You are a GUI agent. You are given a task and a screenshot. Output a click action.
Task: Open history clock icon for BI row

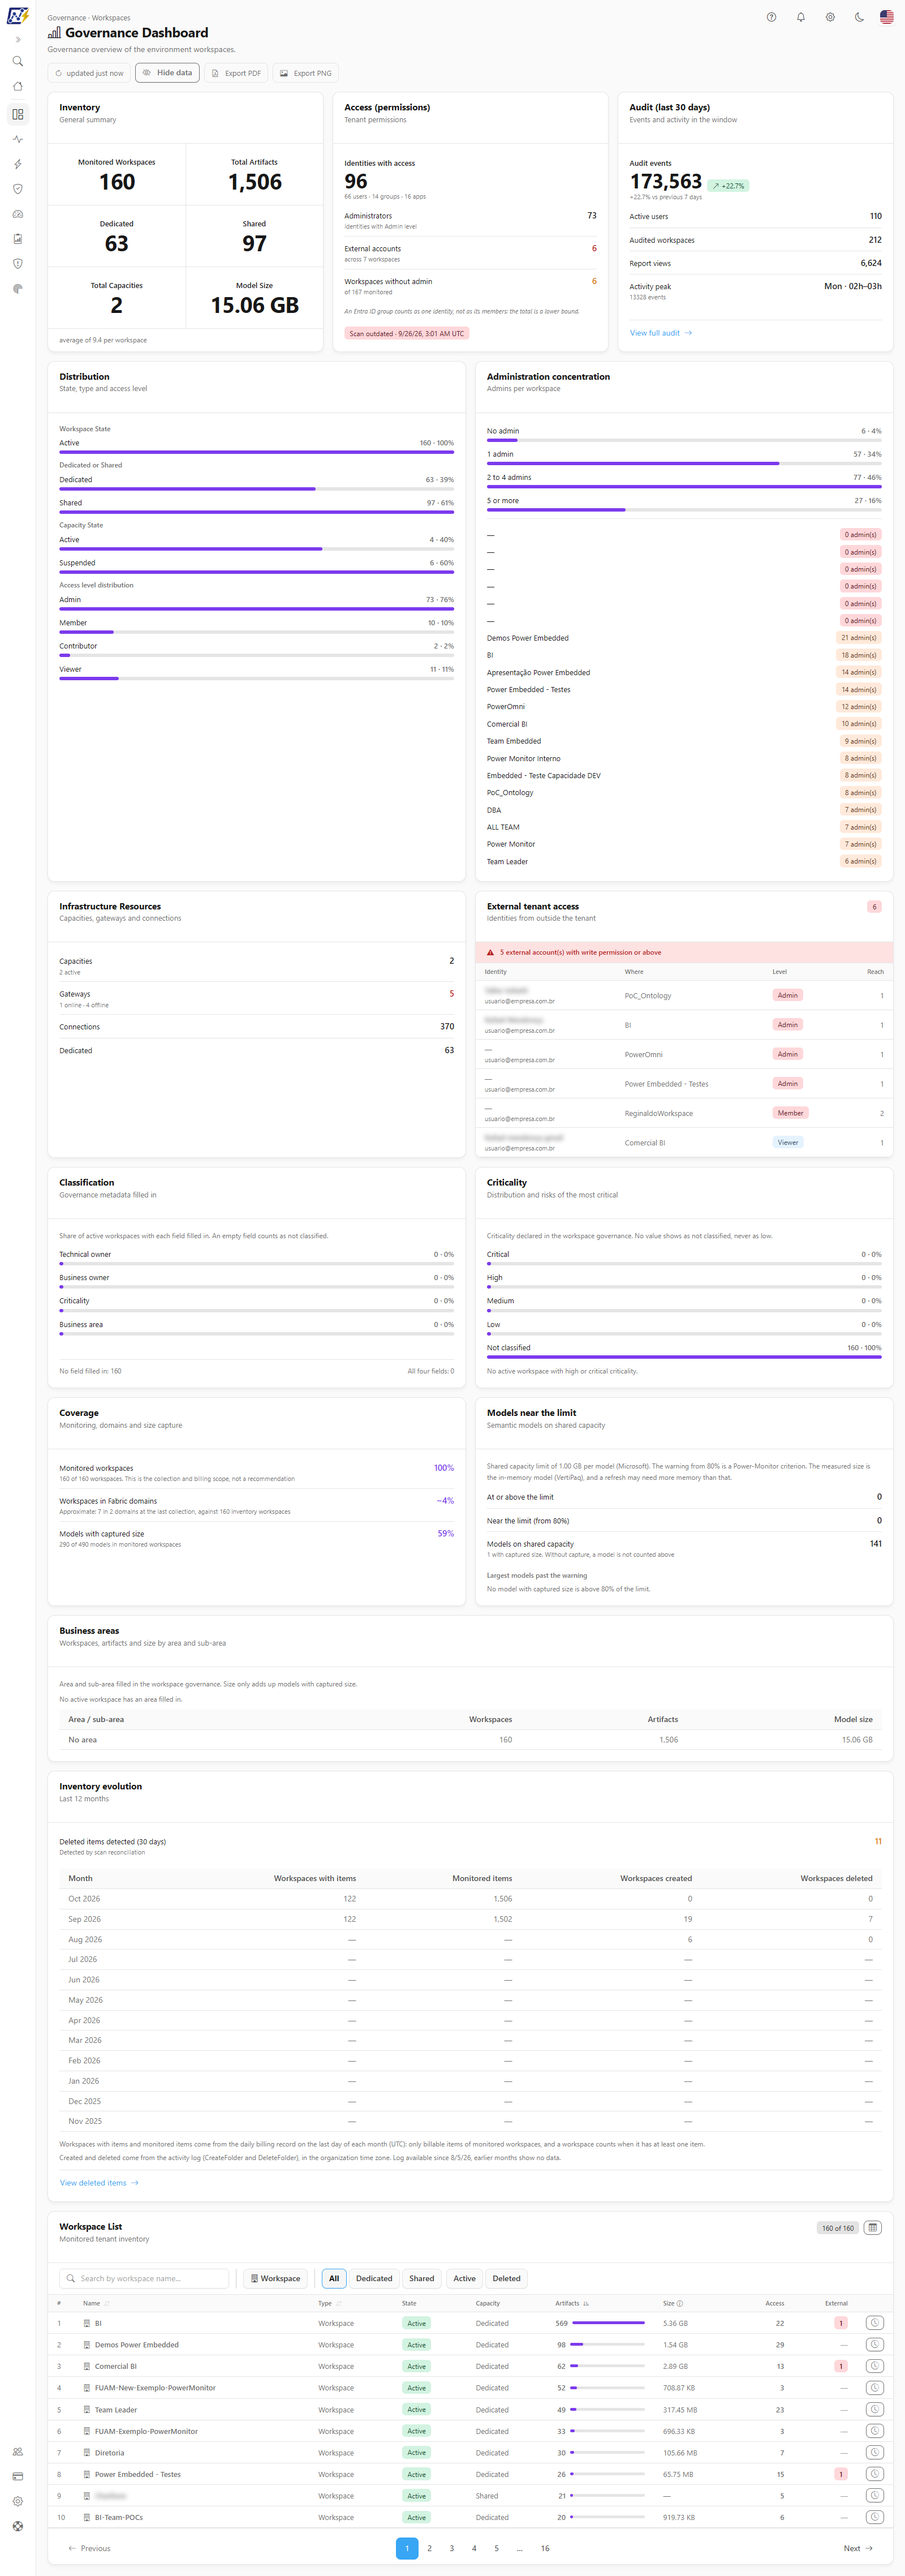(874, 2322)
